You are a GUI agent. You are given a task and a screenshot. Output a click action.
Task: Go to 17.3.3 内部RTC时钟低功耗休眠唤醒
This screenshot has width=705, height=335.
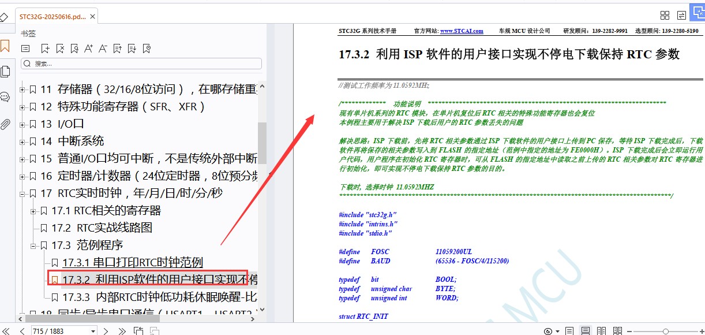pos(160,297)
